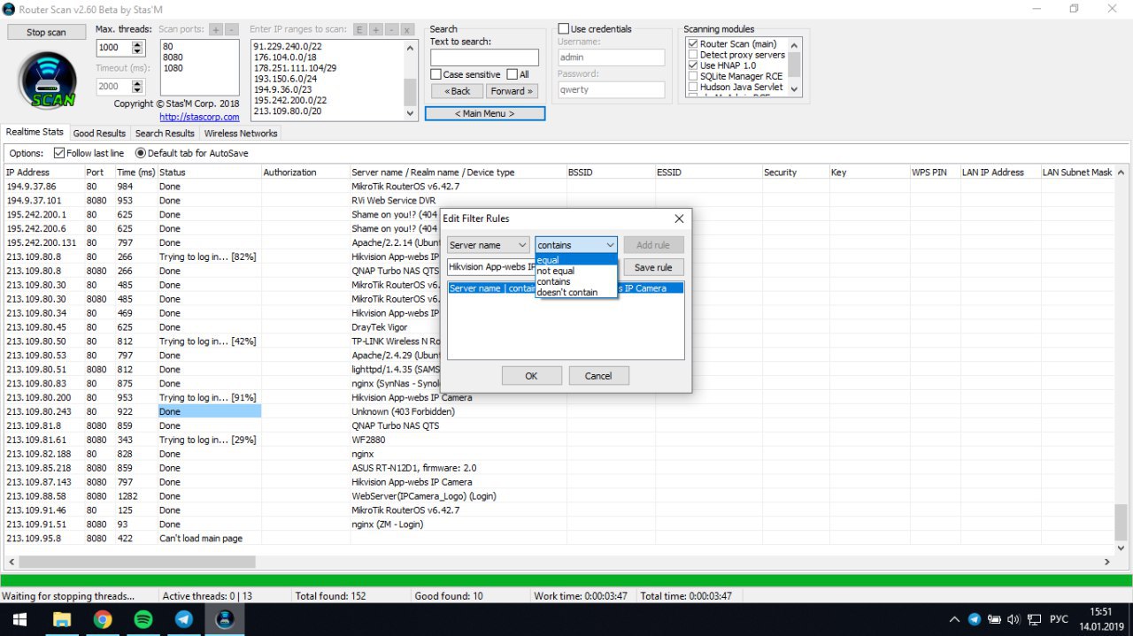
Task: Open Spotify from the taskbar
Action: 143,619
